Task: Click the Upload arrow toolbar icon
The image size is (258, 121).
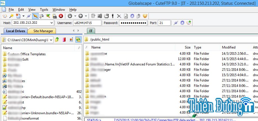Action: coord(81,16)
